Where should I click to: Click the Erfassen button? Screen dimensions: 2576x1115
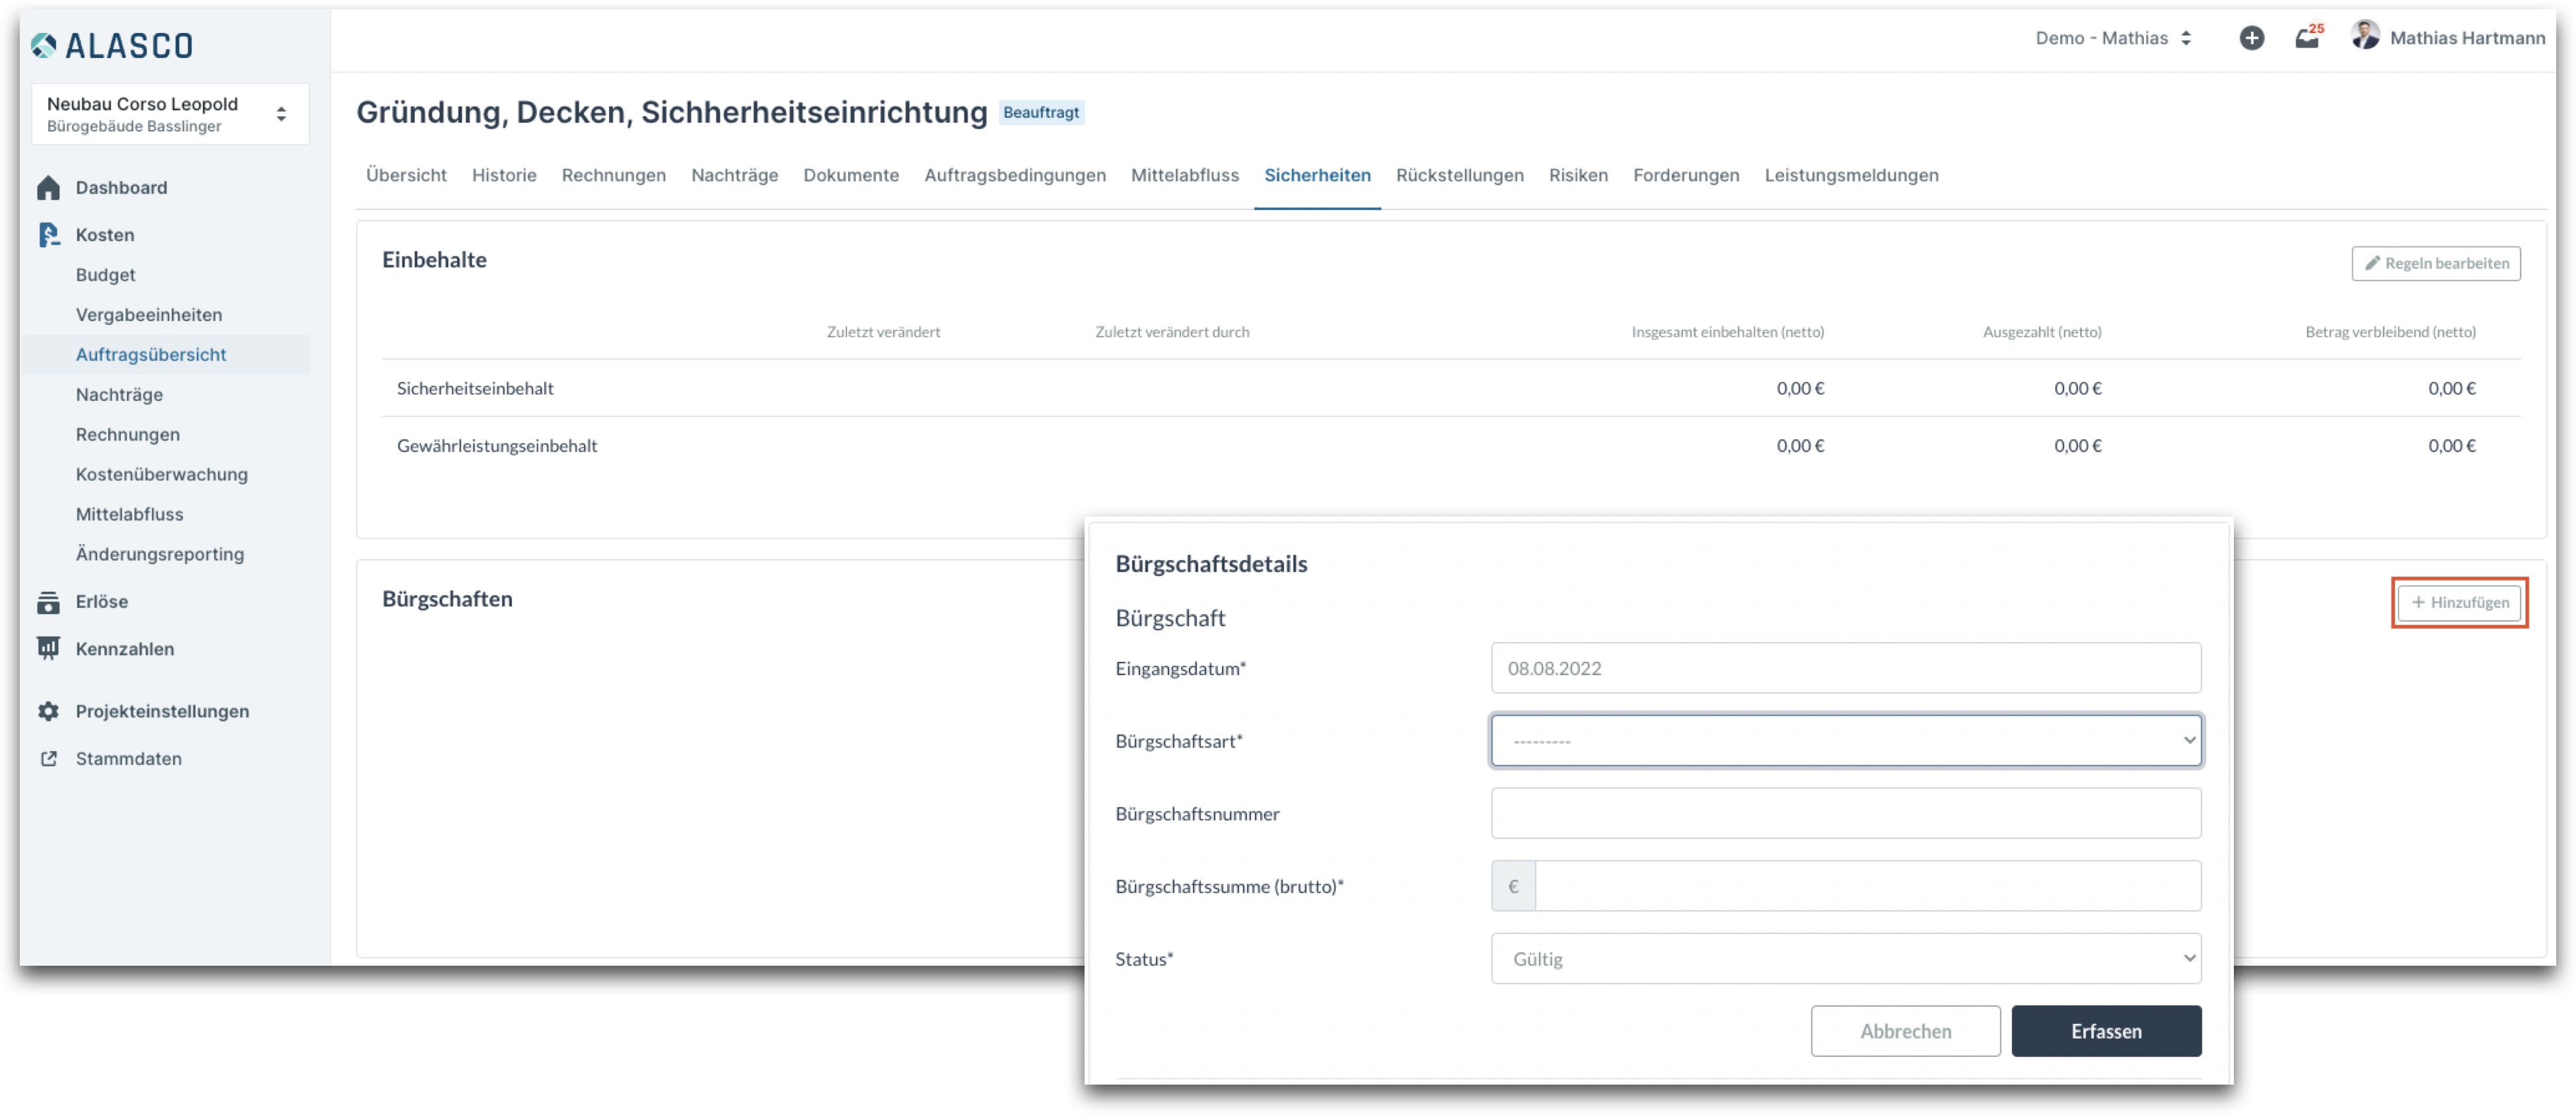pyautogui.click(x=2106, y=1030)
